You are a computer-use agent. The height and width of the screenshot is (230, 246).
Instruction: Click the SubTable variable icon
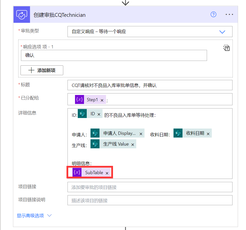[77, 172]
